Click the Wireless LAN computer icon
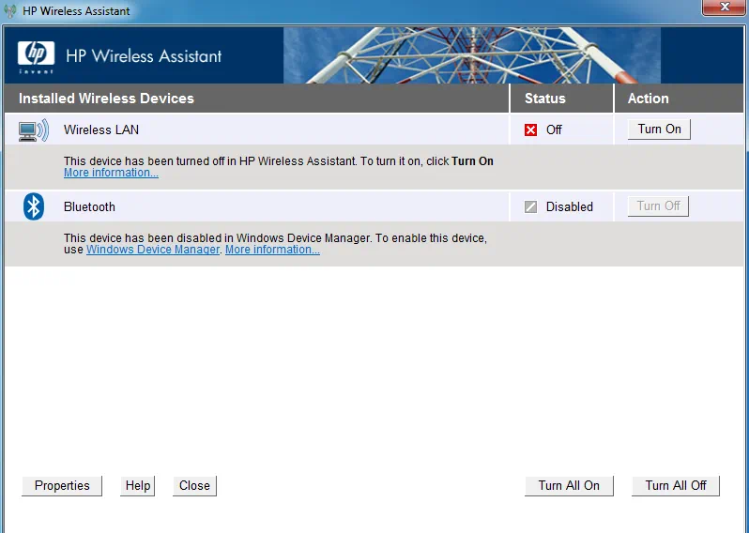The height and width of the screenshot is (533, 749). (34, 130)
